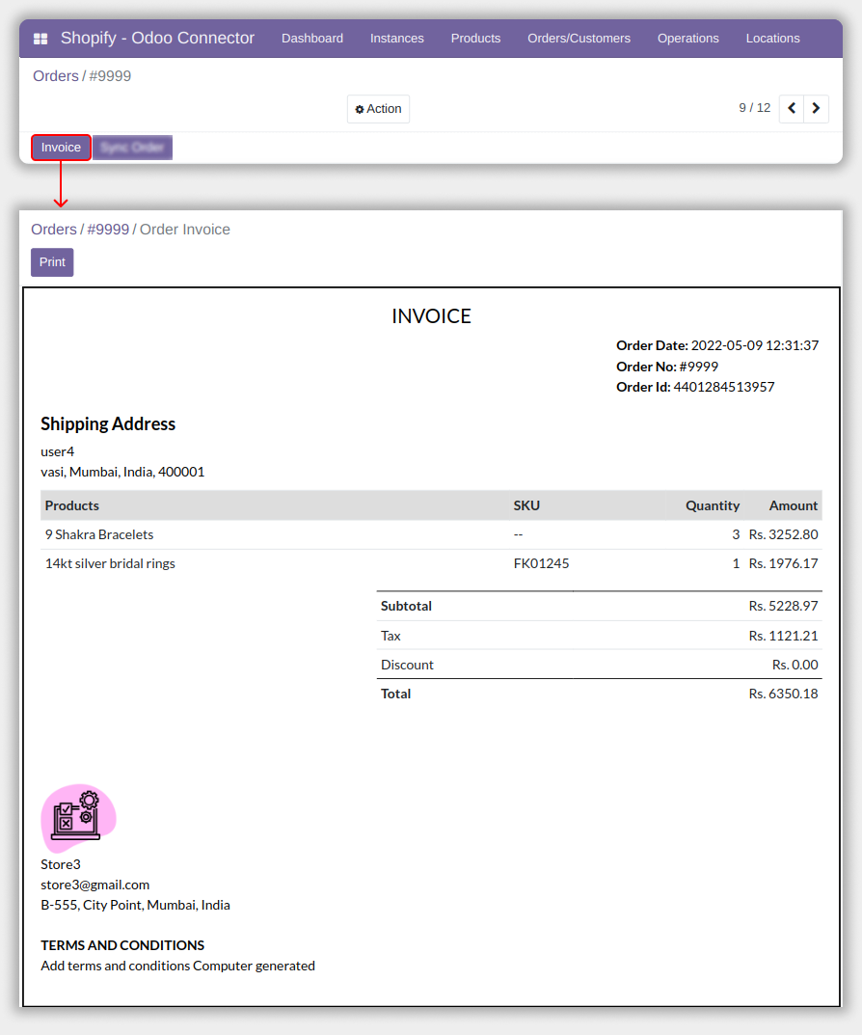
Task: Open the apps grid icon
Action: point(40,39)
